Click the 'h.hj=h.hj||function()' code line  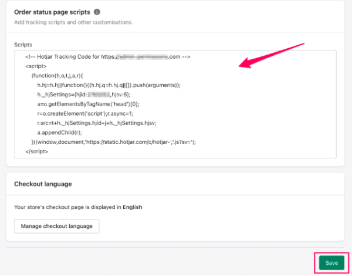(109, 85)
